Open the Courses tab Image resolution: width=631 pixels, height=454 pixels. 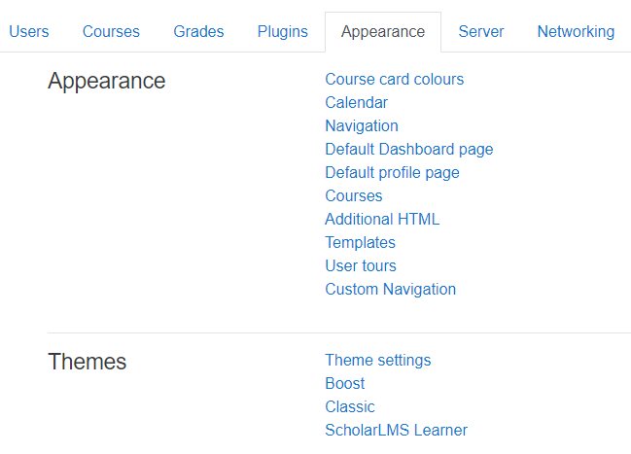coord(111,32)
